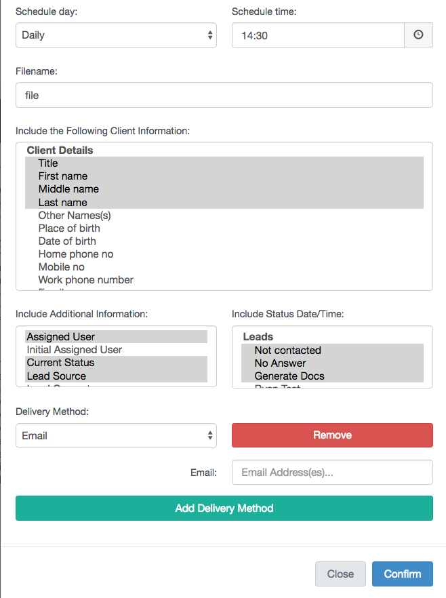This screenshot has width=446, height=598.
Task: Select 'Not contacted' lead status
Action: click(287, 351)
